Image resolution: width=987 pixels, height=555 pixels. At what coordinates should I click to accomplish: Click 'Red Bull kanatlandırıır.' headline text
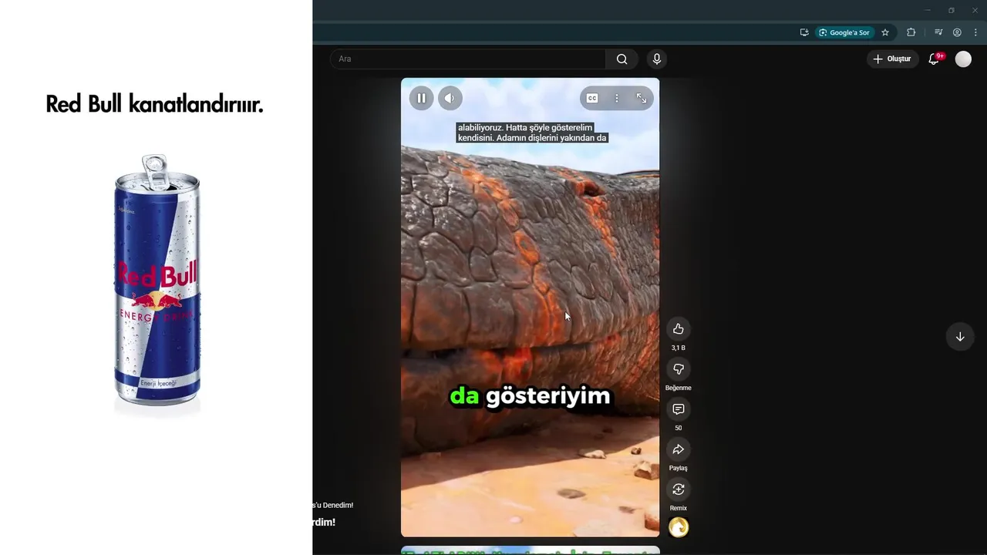tap(154, 104)
